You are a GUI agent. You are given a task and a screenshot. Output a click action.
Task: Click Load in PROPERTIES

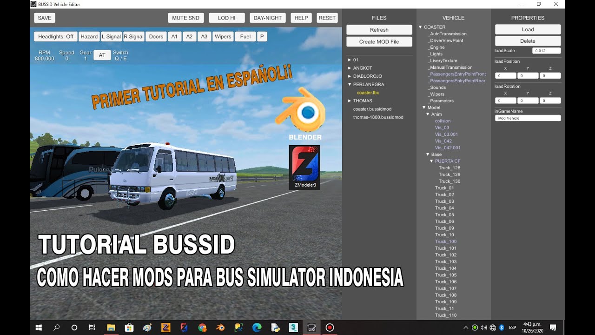tap(528, 29)
